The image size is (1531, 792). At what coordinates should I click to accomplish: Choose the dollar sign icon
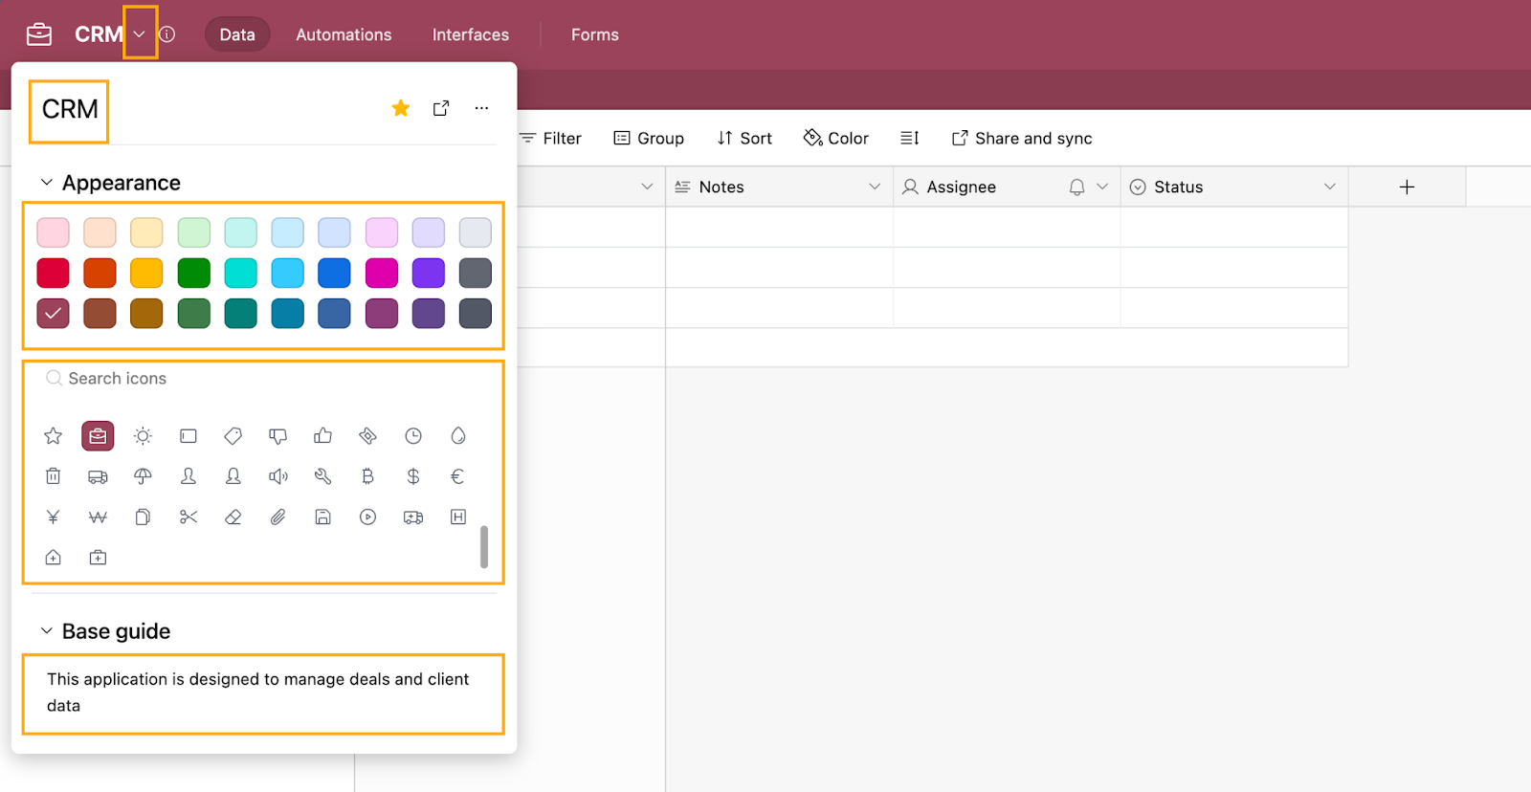tap(413, 476)
